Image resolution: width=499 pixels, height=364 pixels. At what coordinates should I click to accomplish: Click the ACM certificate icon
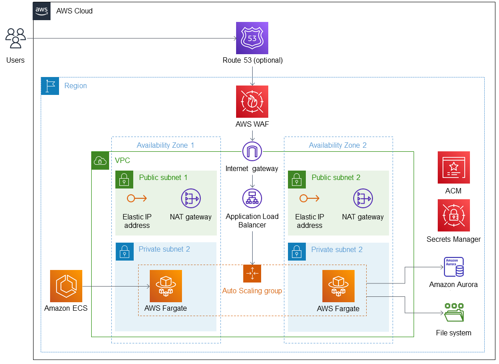pyautogui.click(x=453, y=167)
